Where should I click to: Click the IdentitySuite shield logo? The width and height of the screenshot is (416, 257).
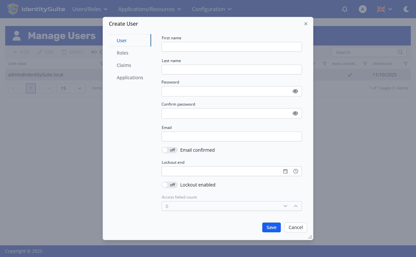click(x=13, y=9)
